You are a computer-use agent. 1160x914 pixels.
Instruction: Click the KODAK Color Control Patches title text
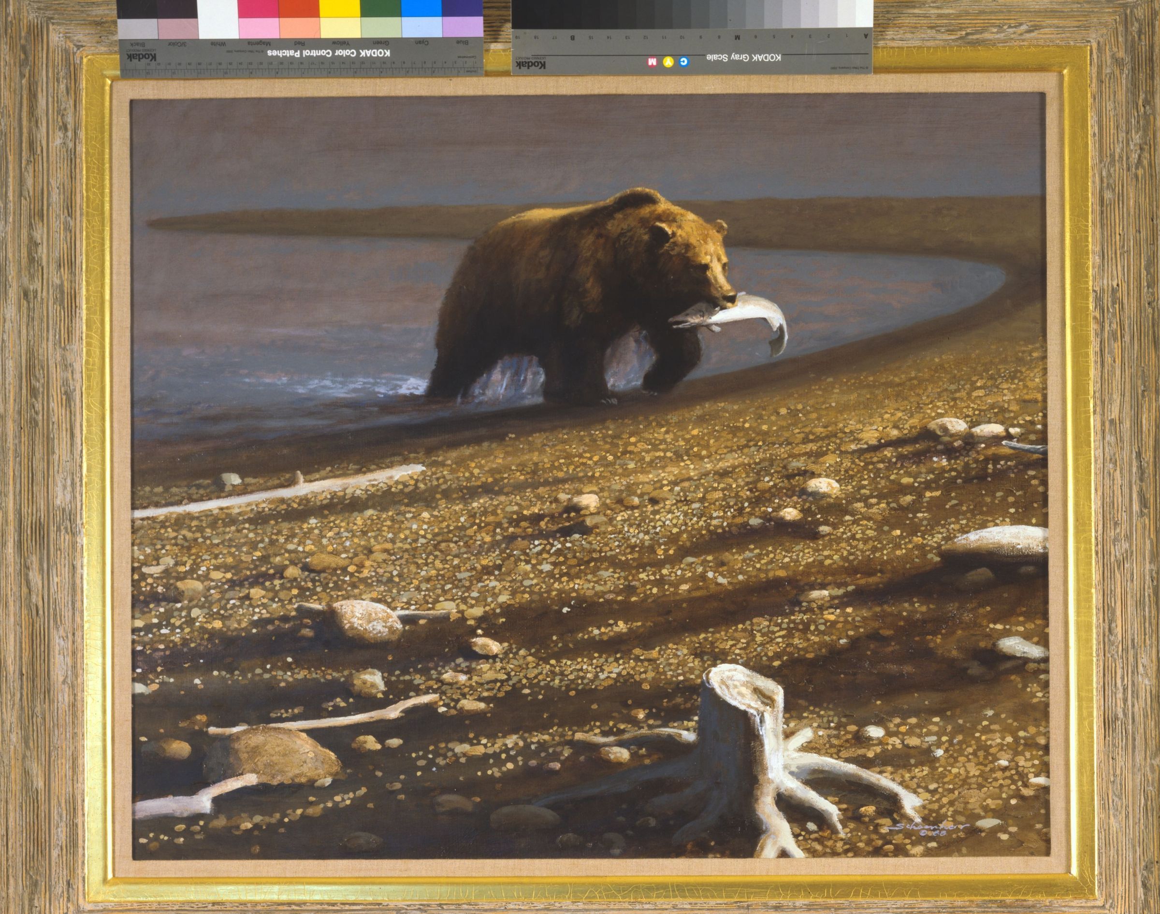[328, 54]
